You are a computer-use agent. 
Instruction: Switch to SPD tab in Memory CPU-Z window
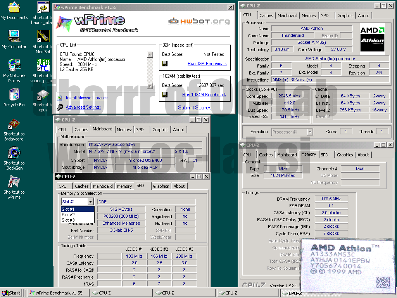[x=325, y=155]
